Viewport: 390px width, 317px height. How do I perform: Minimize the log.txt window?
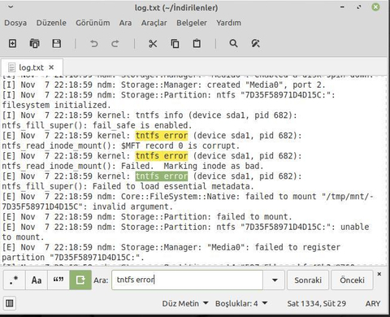[342, 7]
